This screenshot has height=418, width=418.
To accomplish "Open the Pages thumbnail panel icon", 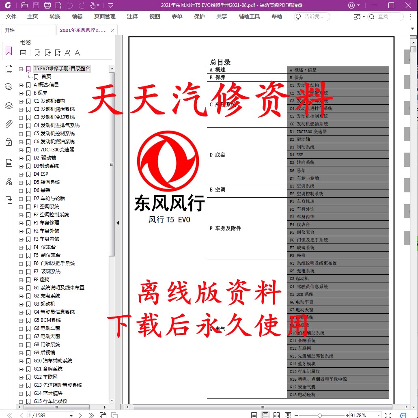I will [9, 69].
